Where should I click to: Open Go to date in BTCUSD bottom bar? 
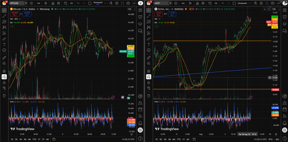(54, 139)
